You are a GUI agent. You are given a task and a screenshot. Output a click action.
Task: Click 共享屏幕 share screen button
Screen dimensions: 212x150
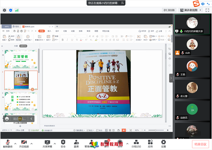pos(47,144)
